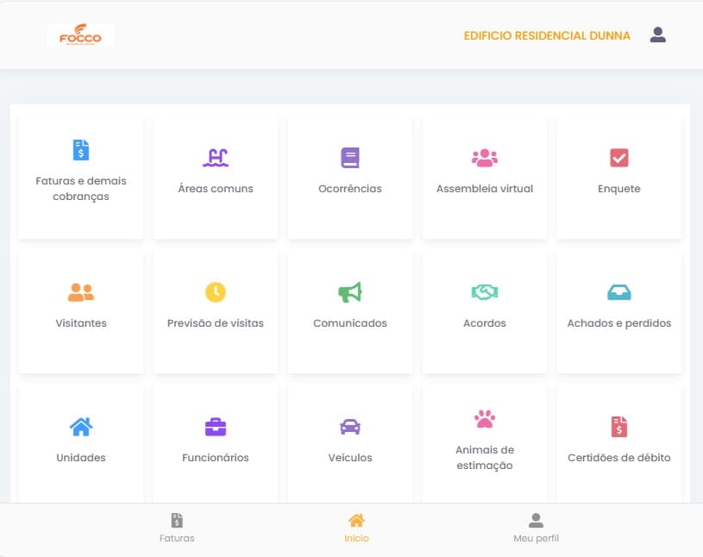703x557 pixels.
Task: Click the Funcionários briefcase icon
Action: pyautogui.click(x=215, y=426)
